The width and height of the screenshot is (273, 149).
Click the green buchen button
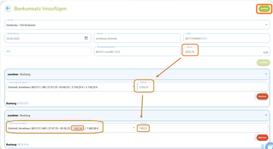click(x=264, y=9)
